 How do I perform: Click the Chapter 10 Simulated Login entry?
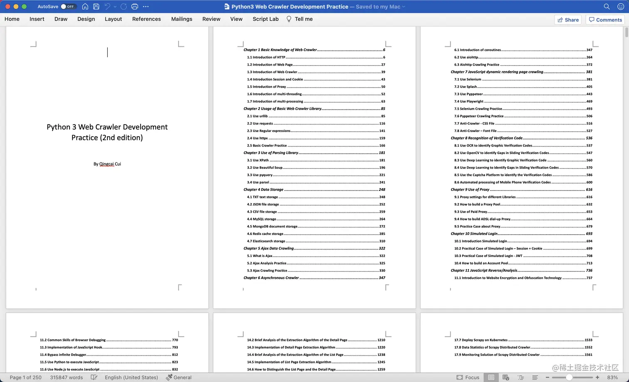522,234
